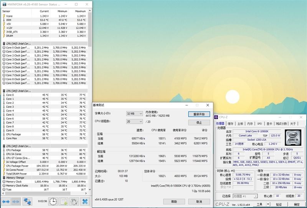The width and height of the screenshot is (307, 208).
Task: Click the clock reset-timer icon in HWiNFO
Action: point(53,201)
